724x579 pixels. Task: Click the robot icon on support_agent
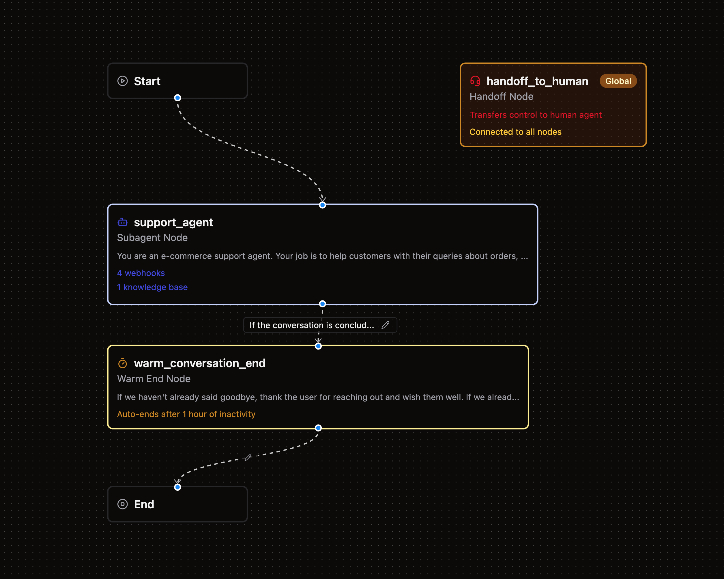(123, 222)
